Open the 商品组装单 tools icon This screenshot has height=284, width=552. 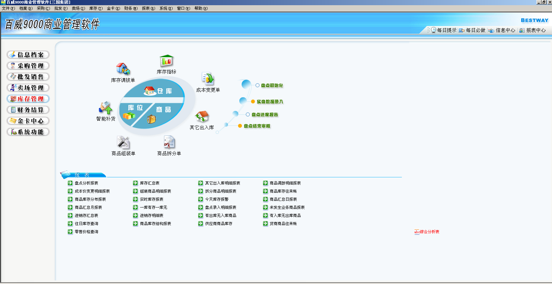coord(123,142)
